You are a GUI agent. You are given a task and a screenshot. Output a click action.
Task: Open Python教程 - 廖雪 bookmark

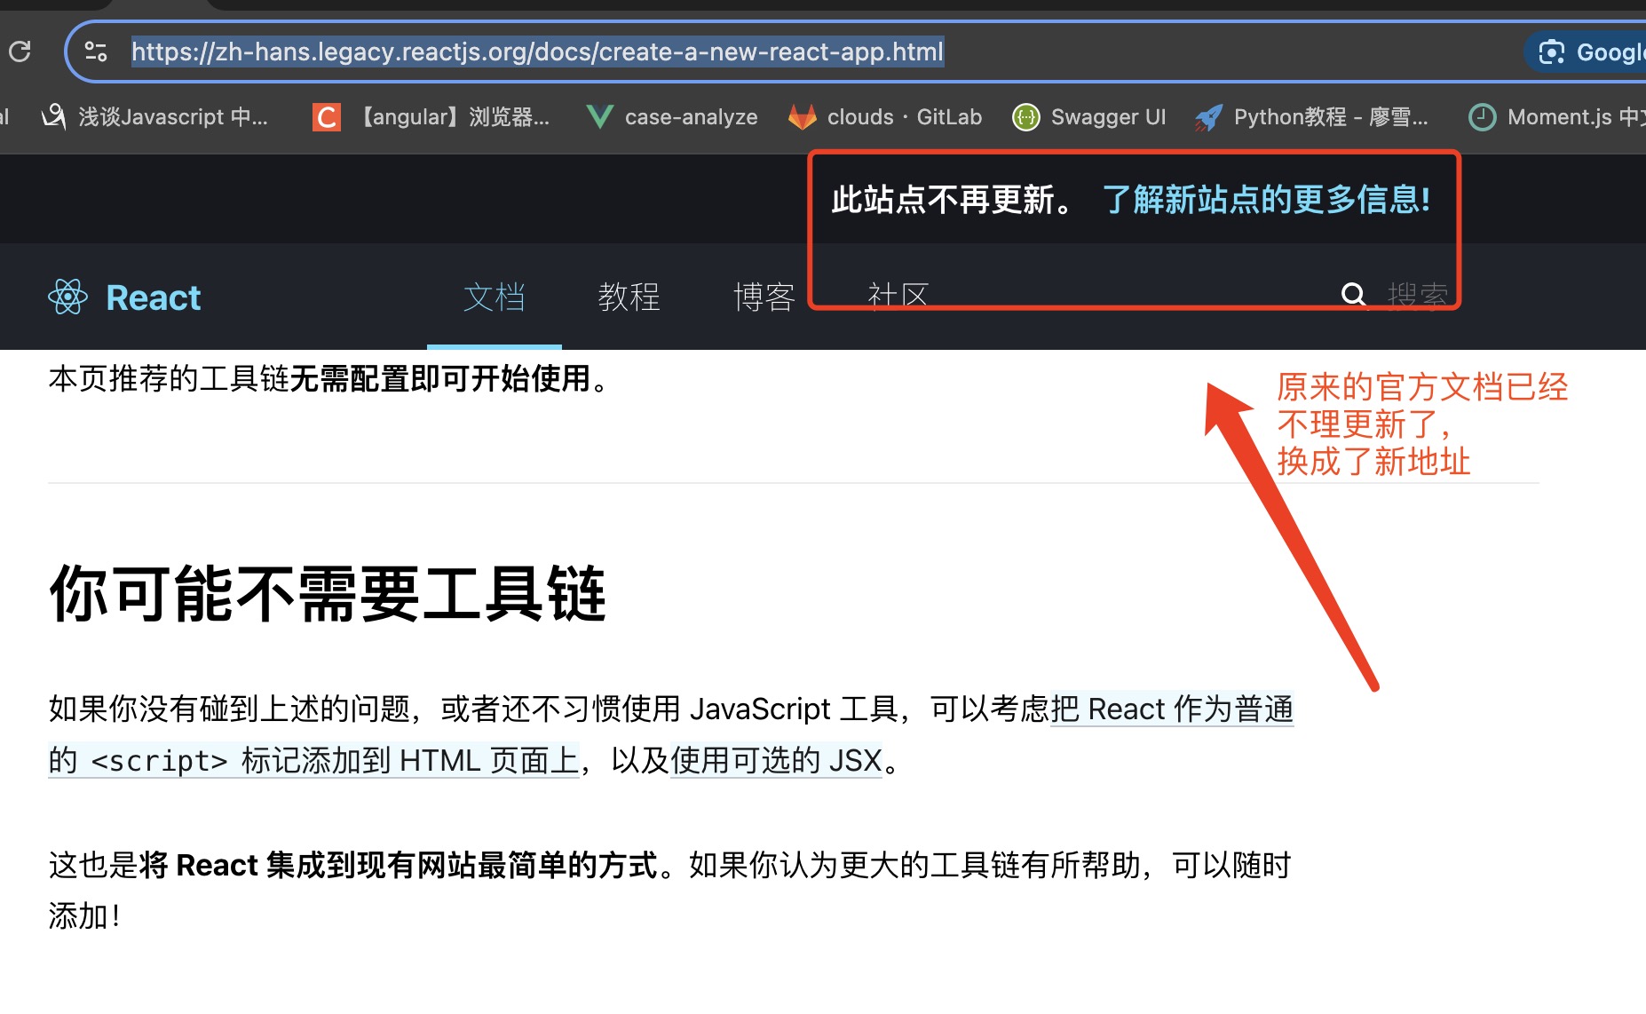click(x=1311, y=117)
